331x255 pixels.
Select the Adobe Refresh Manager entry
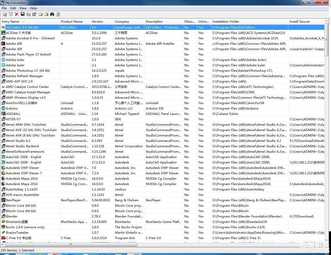[x=24, y=76]
